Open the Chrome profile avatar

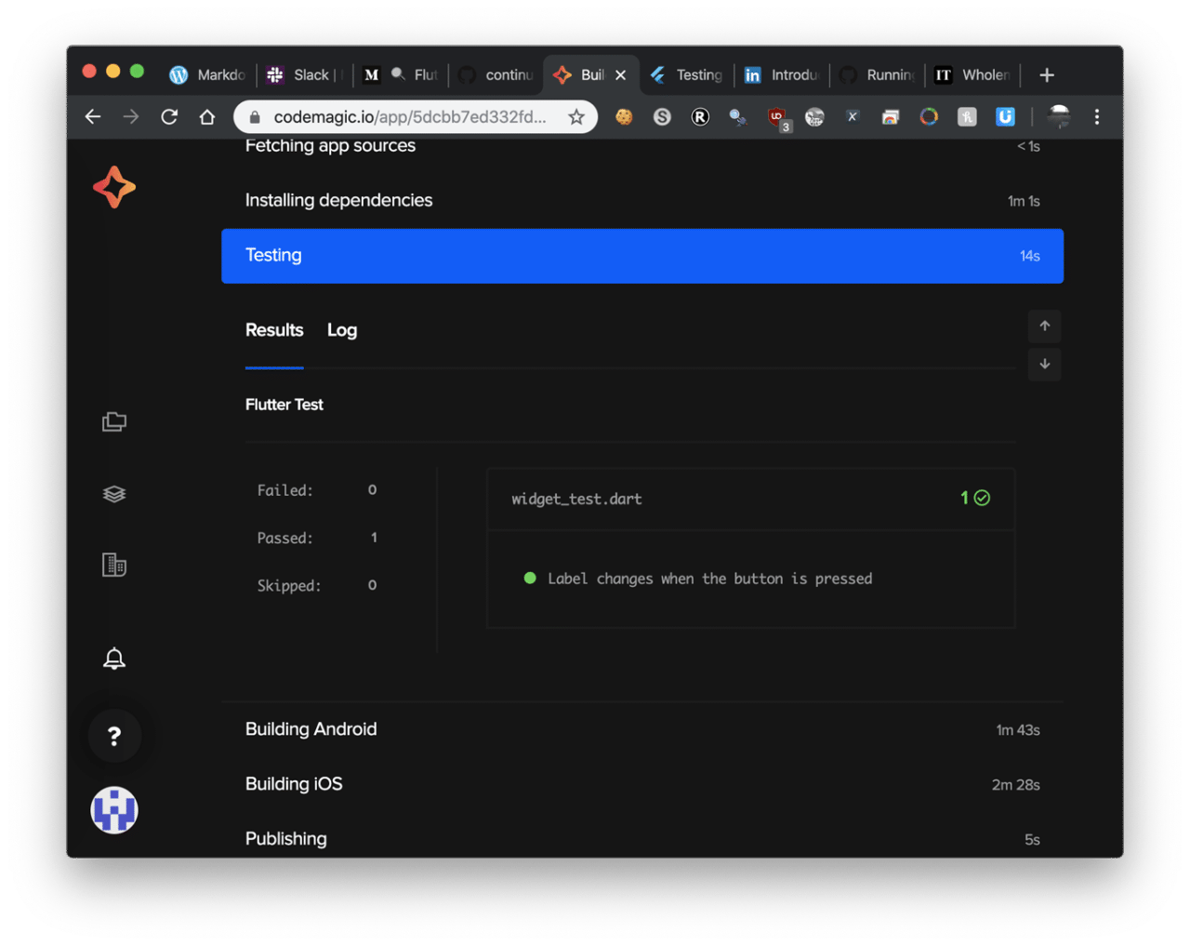(x=1059, y=116)
